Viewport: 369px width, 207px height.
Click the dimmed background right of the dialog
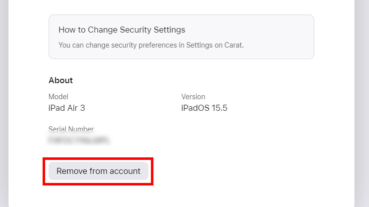click(362, 100)
